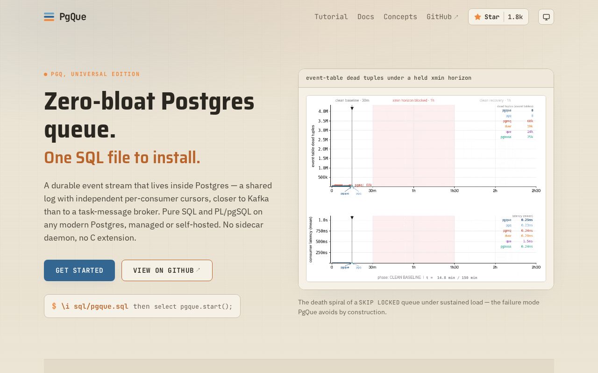The height and width of the screenshot is (373, 598).
Task: Click the 'clean recovery · 1h' phase label
Action: tap(495, 100)
